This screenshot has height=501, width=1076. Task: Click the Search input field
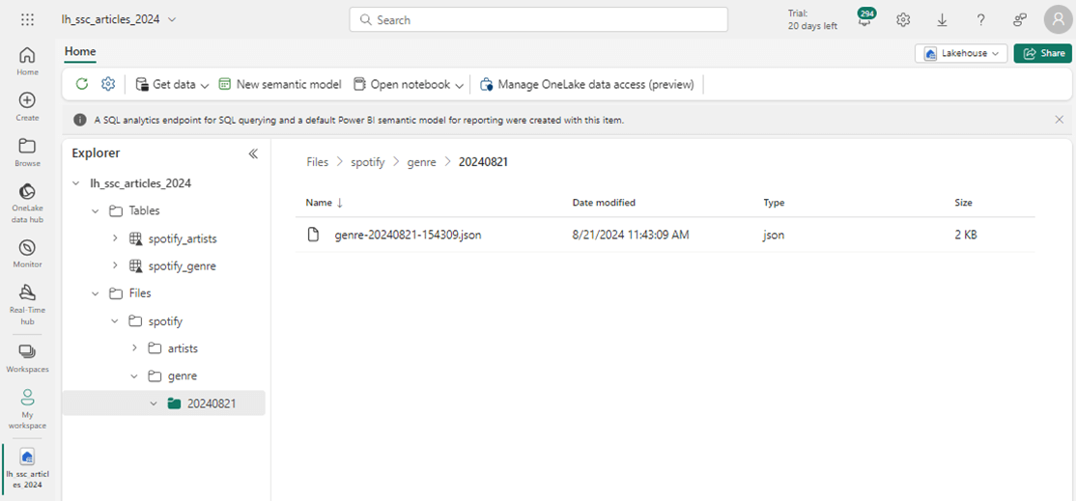(x=538, y=19)
